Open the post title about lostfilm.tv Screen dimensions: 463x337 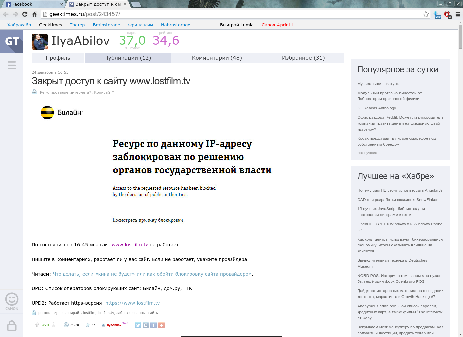(111, 81)
